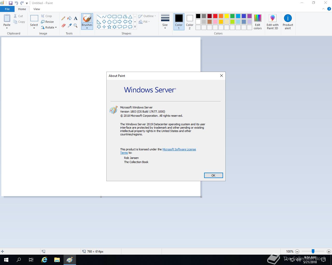332x265 pixels.
Task: Choose the Curve shape
Action: [104, 17]
